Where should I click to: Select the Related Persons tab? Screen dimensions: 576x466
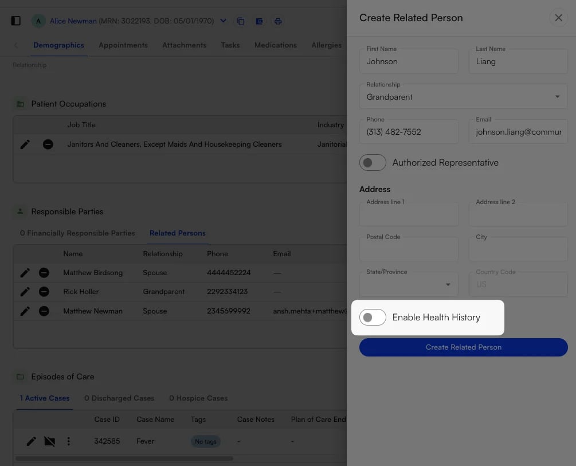click(x=178, y=233)
